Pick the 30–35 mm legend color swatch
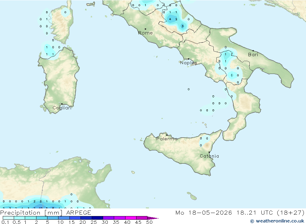The width and height of the screenshot is (306, 224). (109, 218)
